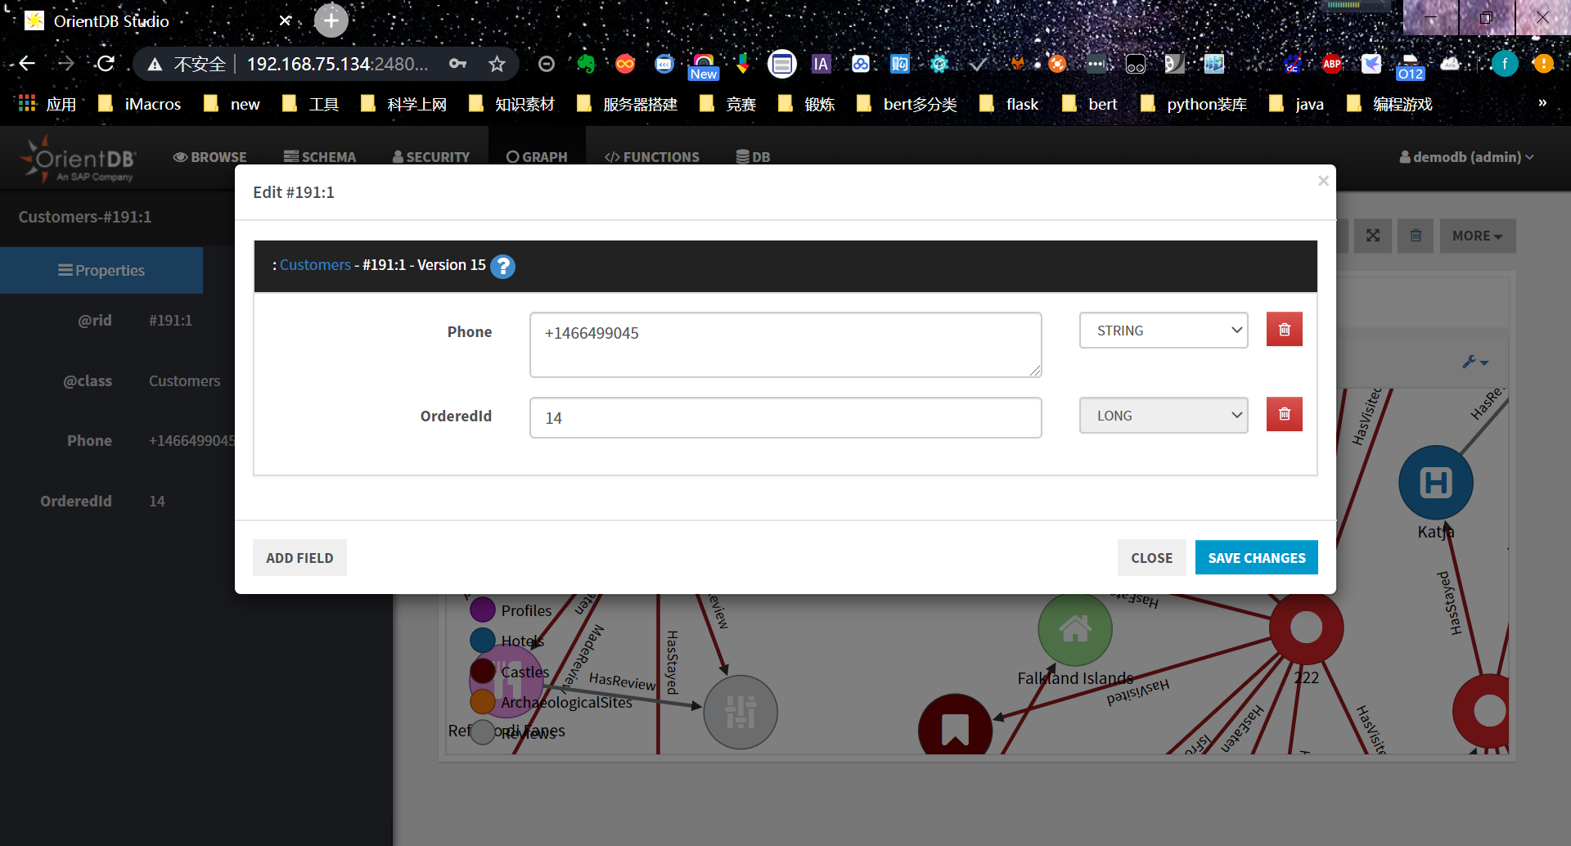1571x846 pixels.
Task: Click the Phone value text area
Action: point(785,344)
